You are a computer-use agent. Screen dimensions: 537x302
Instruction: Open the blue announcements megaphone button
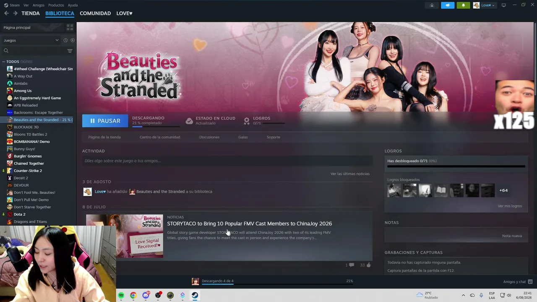coord(448,5)
